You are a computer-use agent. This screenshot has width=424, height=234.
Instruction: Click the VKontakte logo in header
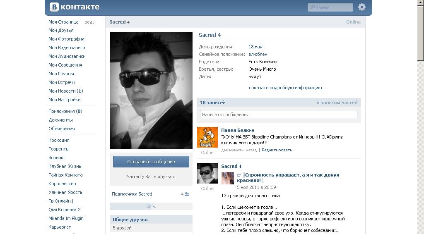(x=75, y=7)
